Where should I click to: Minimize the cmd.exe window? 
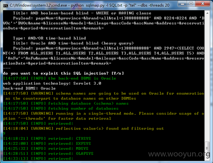click(x=182, y=4)
